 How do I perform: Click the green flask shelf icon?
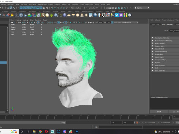click(x=29, y=15)
